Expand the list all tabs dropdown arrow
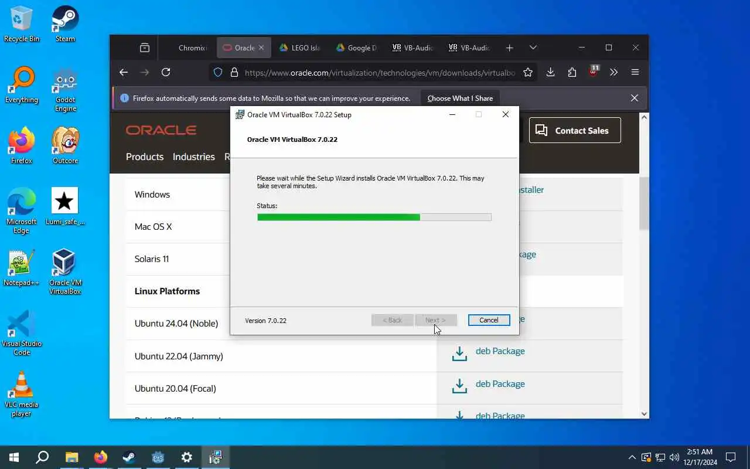 pyautogui.click(x=533, y=47)
